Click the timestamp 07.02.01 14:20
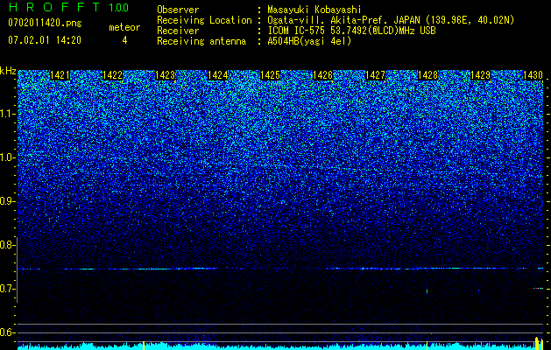The width and height of the screenshot is (551, 350). [x=45, y=40]
